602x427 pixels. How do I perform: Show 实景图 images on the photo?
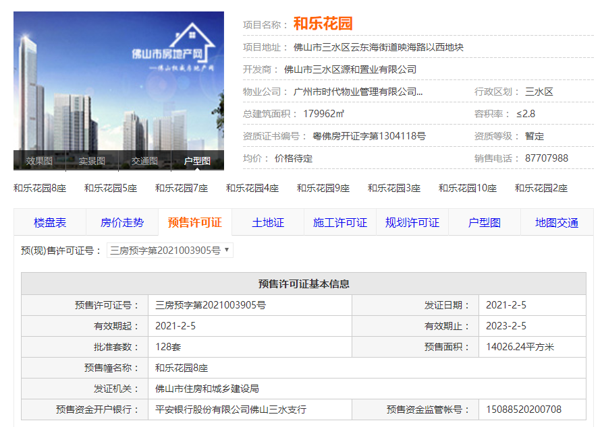(x=92, y=161)
